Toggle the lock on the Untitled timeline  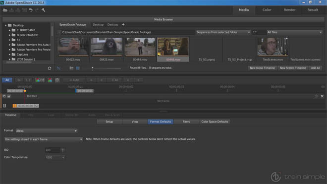coord(9,96)
